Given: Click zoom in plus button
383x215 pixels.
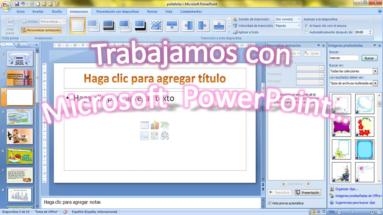Looking at the screenshot, I should [372, 212].
